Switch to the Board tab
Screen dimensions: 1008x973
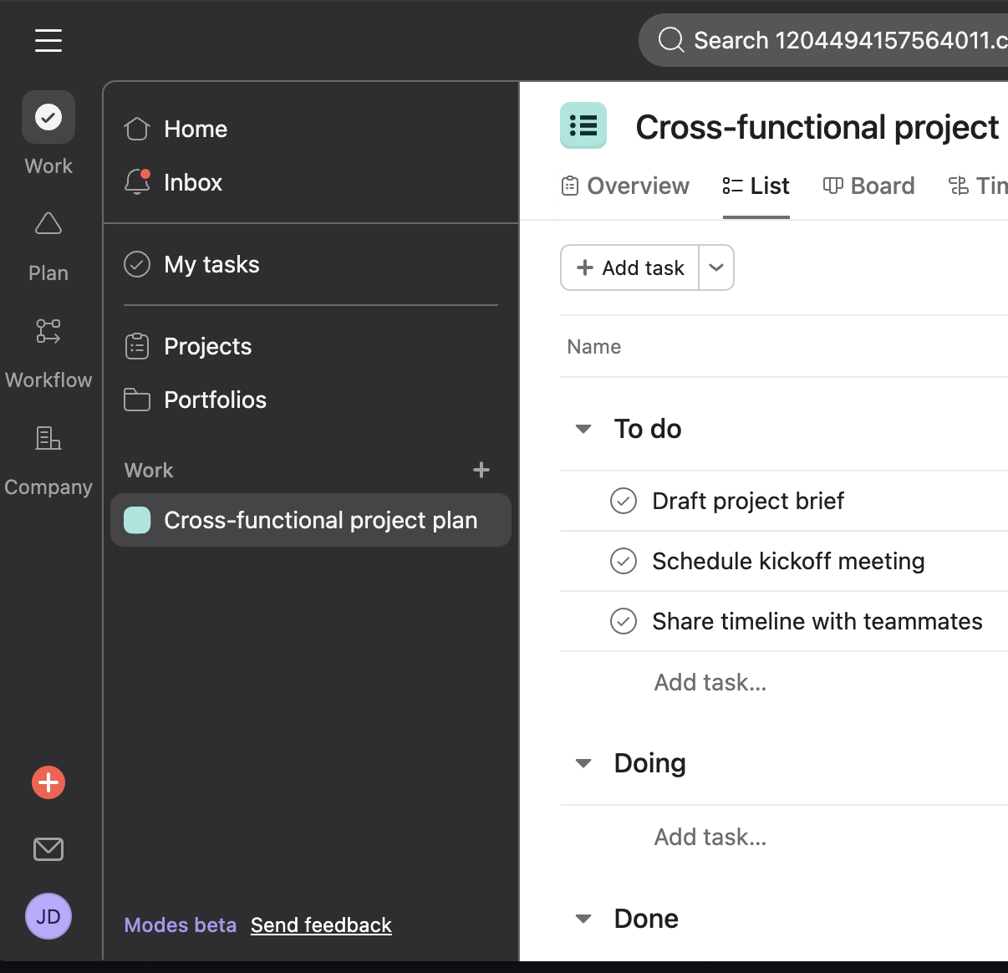[869, 186]
